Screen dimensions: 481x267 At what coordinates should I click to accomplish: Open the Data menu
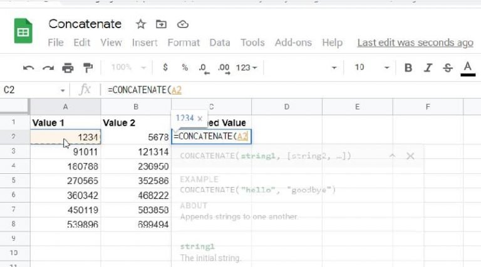(220, 43)
